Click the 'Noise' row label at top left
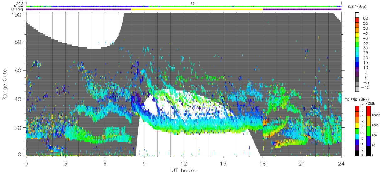This screenshot has width=384, height=177. click(x=18, y=7)
